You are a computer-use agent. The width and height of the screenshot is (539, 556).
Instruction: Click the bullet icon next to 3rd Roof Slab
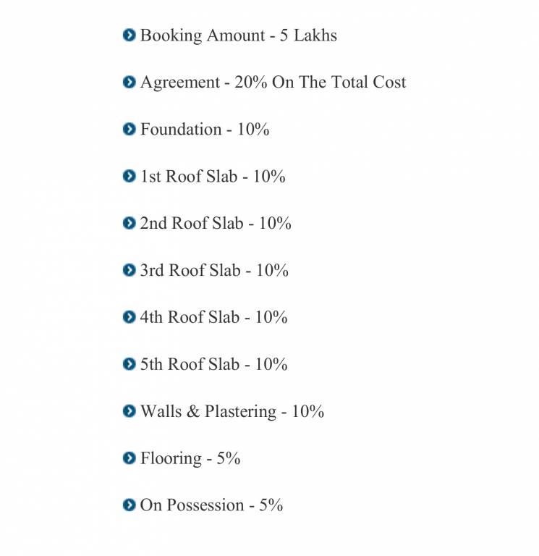[130, 270]
